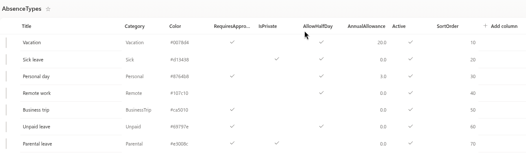Click annual allowance value 20.0
Image resolution: width=526 pixels, height=158 pixels.
[382, 43]
